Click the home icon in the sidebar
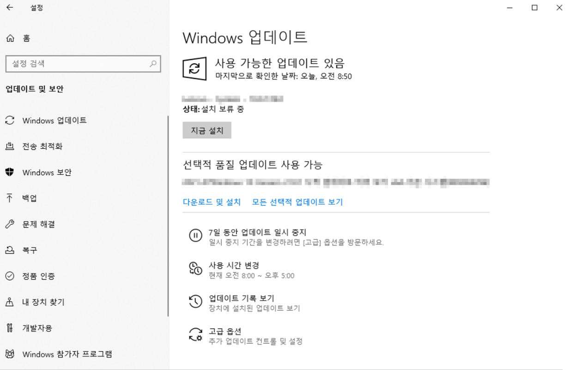Viewport: 570px width, 370px height. coord(10,38)
